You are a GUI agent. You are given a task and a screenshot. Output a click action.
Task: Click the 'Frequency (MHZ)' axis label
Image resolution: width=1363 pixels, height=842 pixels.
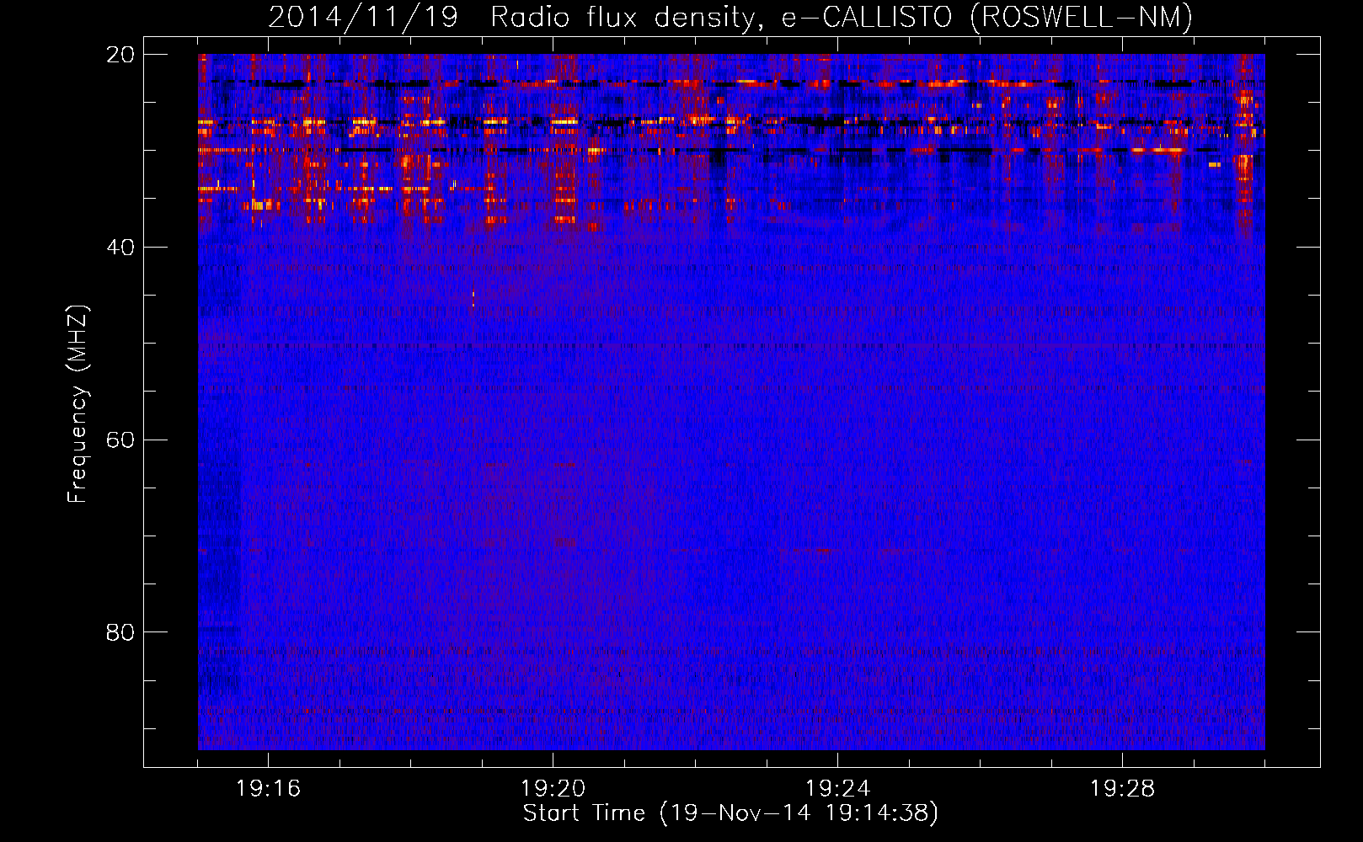(78, 404)
